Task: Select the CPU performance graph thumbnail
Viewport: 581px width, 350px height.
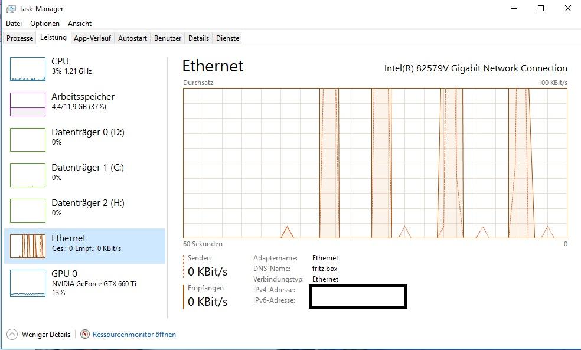Action: pyautogui.click(x=28, y=69)
